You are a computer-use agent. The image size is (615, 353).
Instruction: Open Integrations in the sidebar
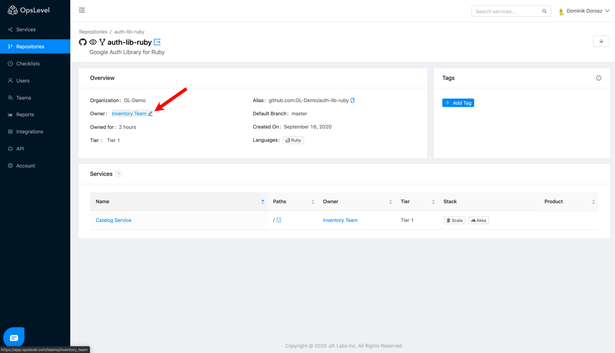point(35,132)
